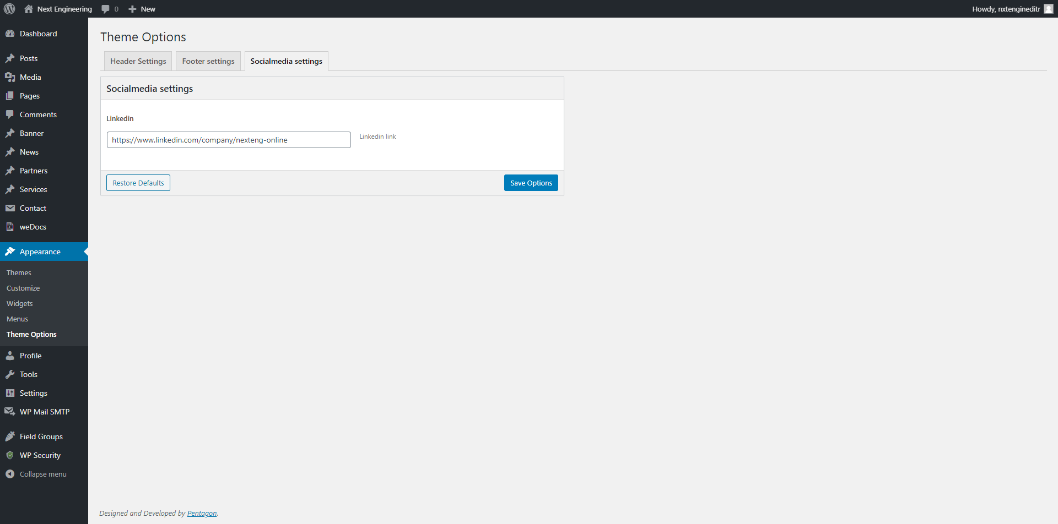
Task: Open the Widgets submenu under Appearance
Action: [x=20, y=303]
